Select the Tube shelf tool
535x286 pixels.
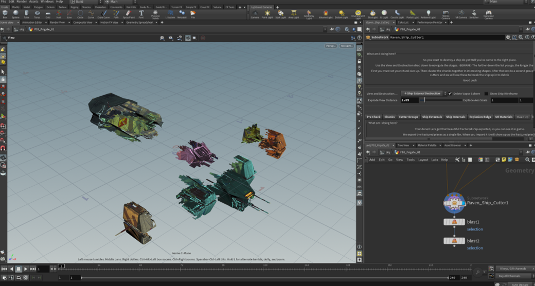tap(26, 14)
